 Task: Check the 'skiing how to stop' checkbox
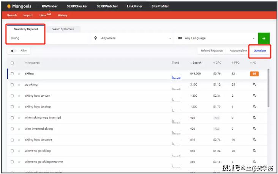pyautogui.click(x=12, y=107)
